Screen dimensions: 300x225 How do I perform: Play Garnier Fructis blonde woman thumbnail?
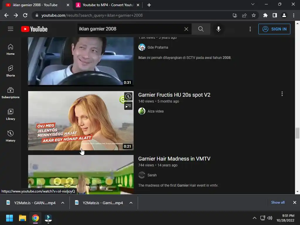point(81,120)
